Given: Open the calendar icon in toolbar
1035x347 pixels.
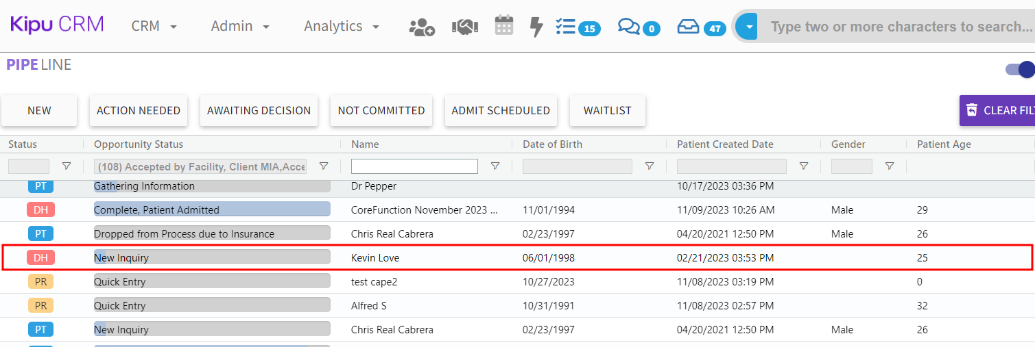Looking at the screenshot, I should click(x=504, y=26).
